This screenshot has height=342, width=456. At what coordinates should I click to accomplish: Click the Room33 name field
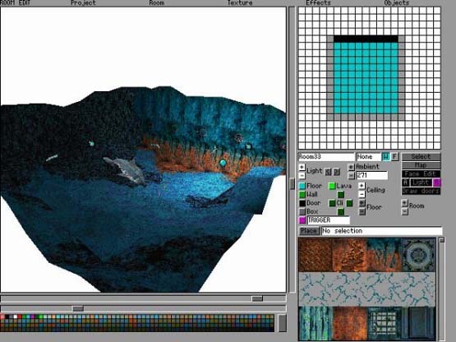(326, 156)
